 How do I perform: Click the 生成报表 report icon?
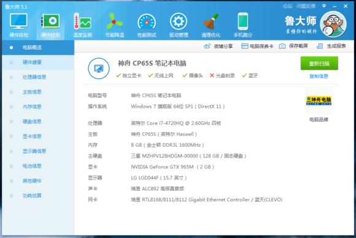click(320, 46)
